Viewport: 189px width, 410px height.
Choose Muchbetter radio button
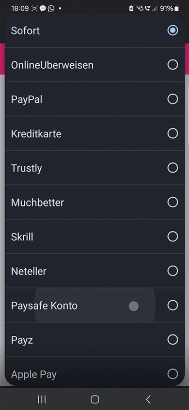[172, 202]
